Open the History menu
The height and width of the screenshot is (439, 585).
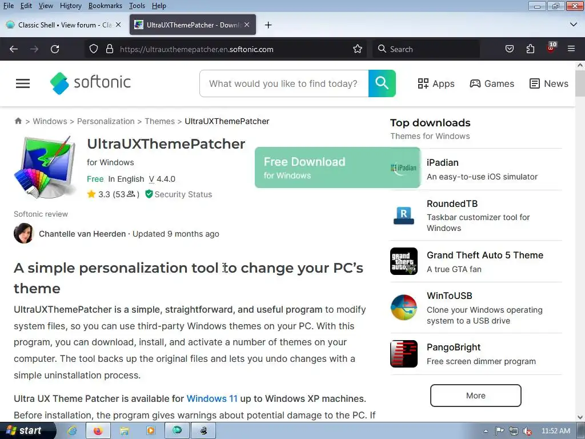70,6
